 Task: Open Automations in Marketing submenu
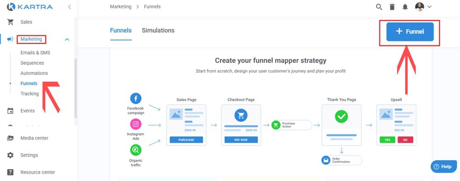point(34,73)
